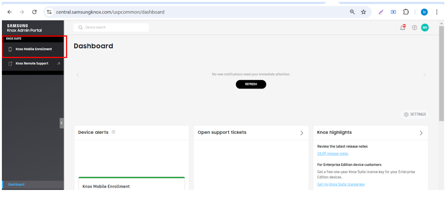Open the purple pen extension icon
The image size is (447, 207).
[380, 12]
